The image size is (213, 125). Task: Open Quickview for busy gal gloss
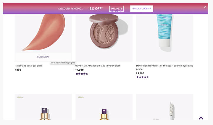43,57
